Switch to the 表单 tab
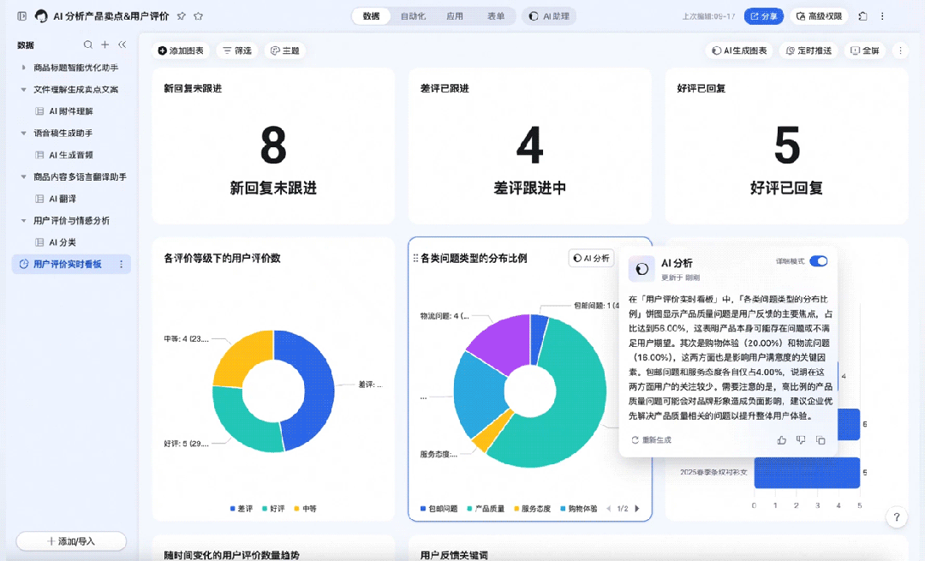 496,16
